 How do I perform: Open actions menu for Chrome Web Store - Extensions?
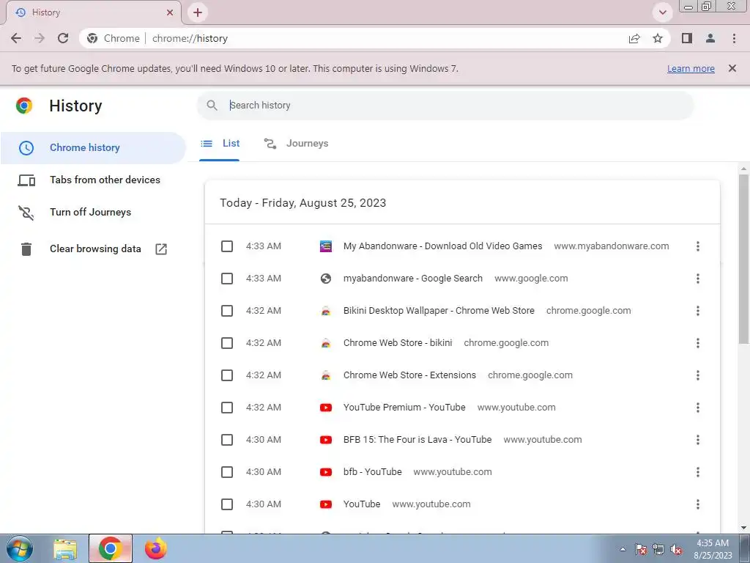click(698, 375)
